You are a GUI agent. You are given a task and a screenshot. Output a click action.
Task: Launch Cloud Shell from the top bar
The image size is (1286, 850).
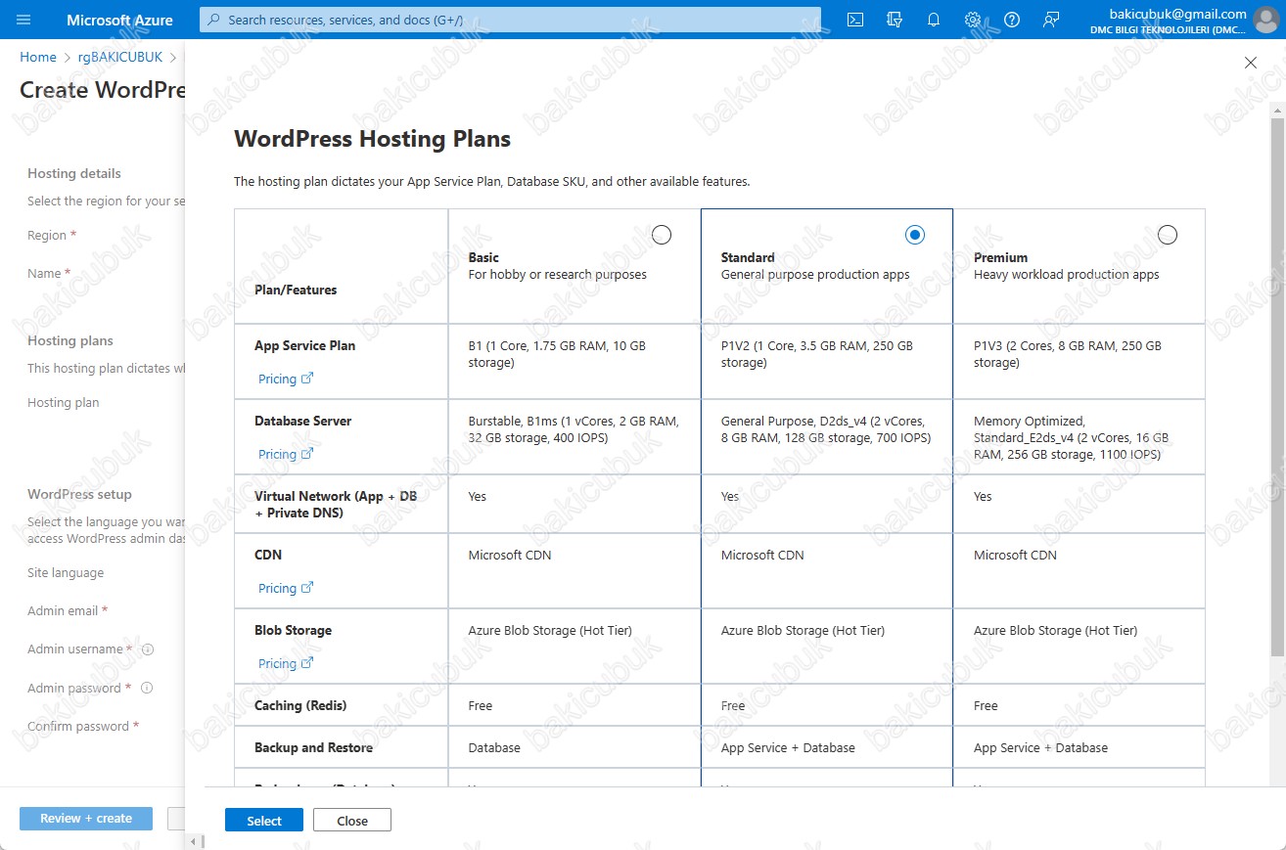tap(855, 20)
